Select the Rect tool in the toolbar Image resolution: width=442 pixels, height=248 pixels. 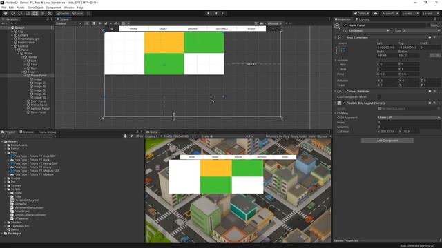tap(35, 13)
